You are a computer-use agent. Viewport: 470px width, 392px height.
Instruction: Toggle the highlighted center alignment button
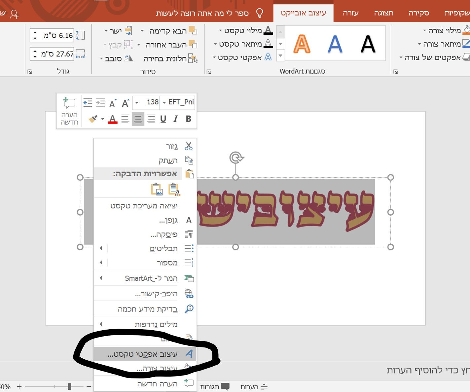click(x=138, y=119)
